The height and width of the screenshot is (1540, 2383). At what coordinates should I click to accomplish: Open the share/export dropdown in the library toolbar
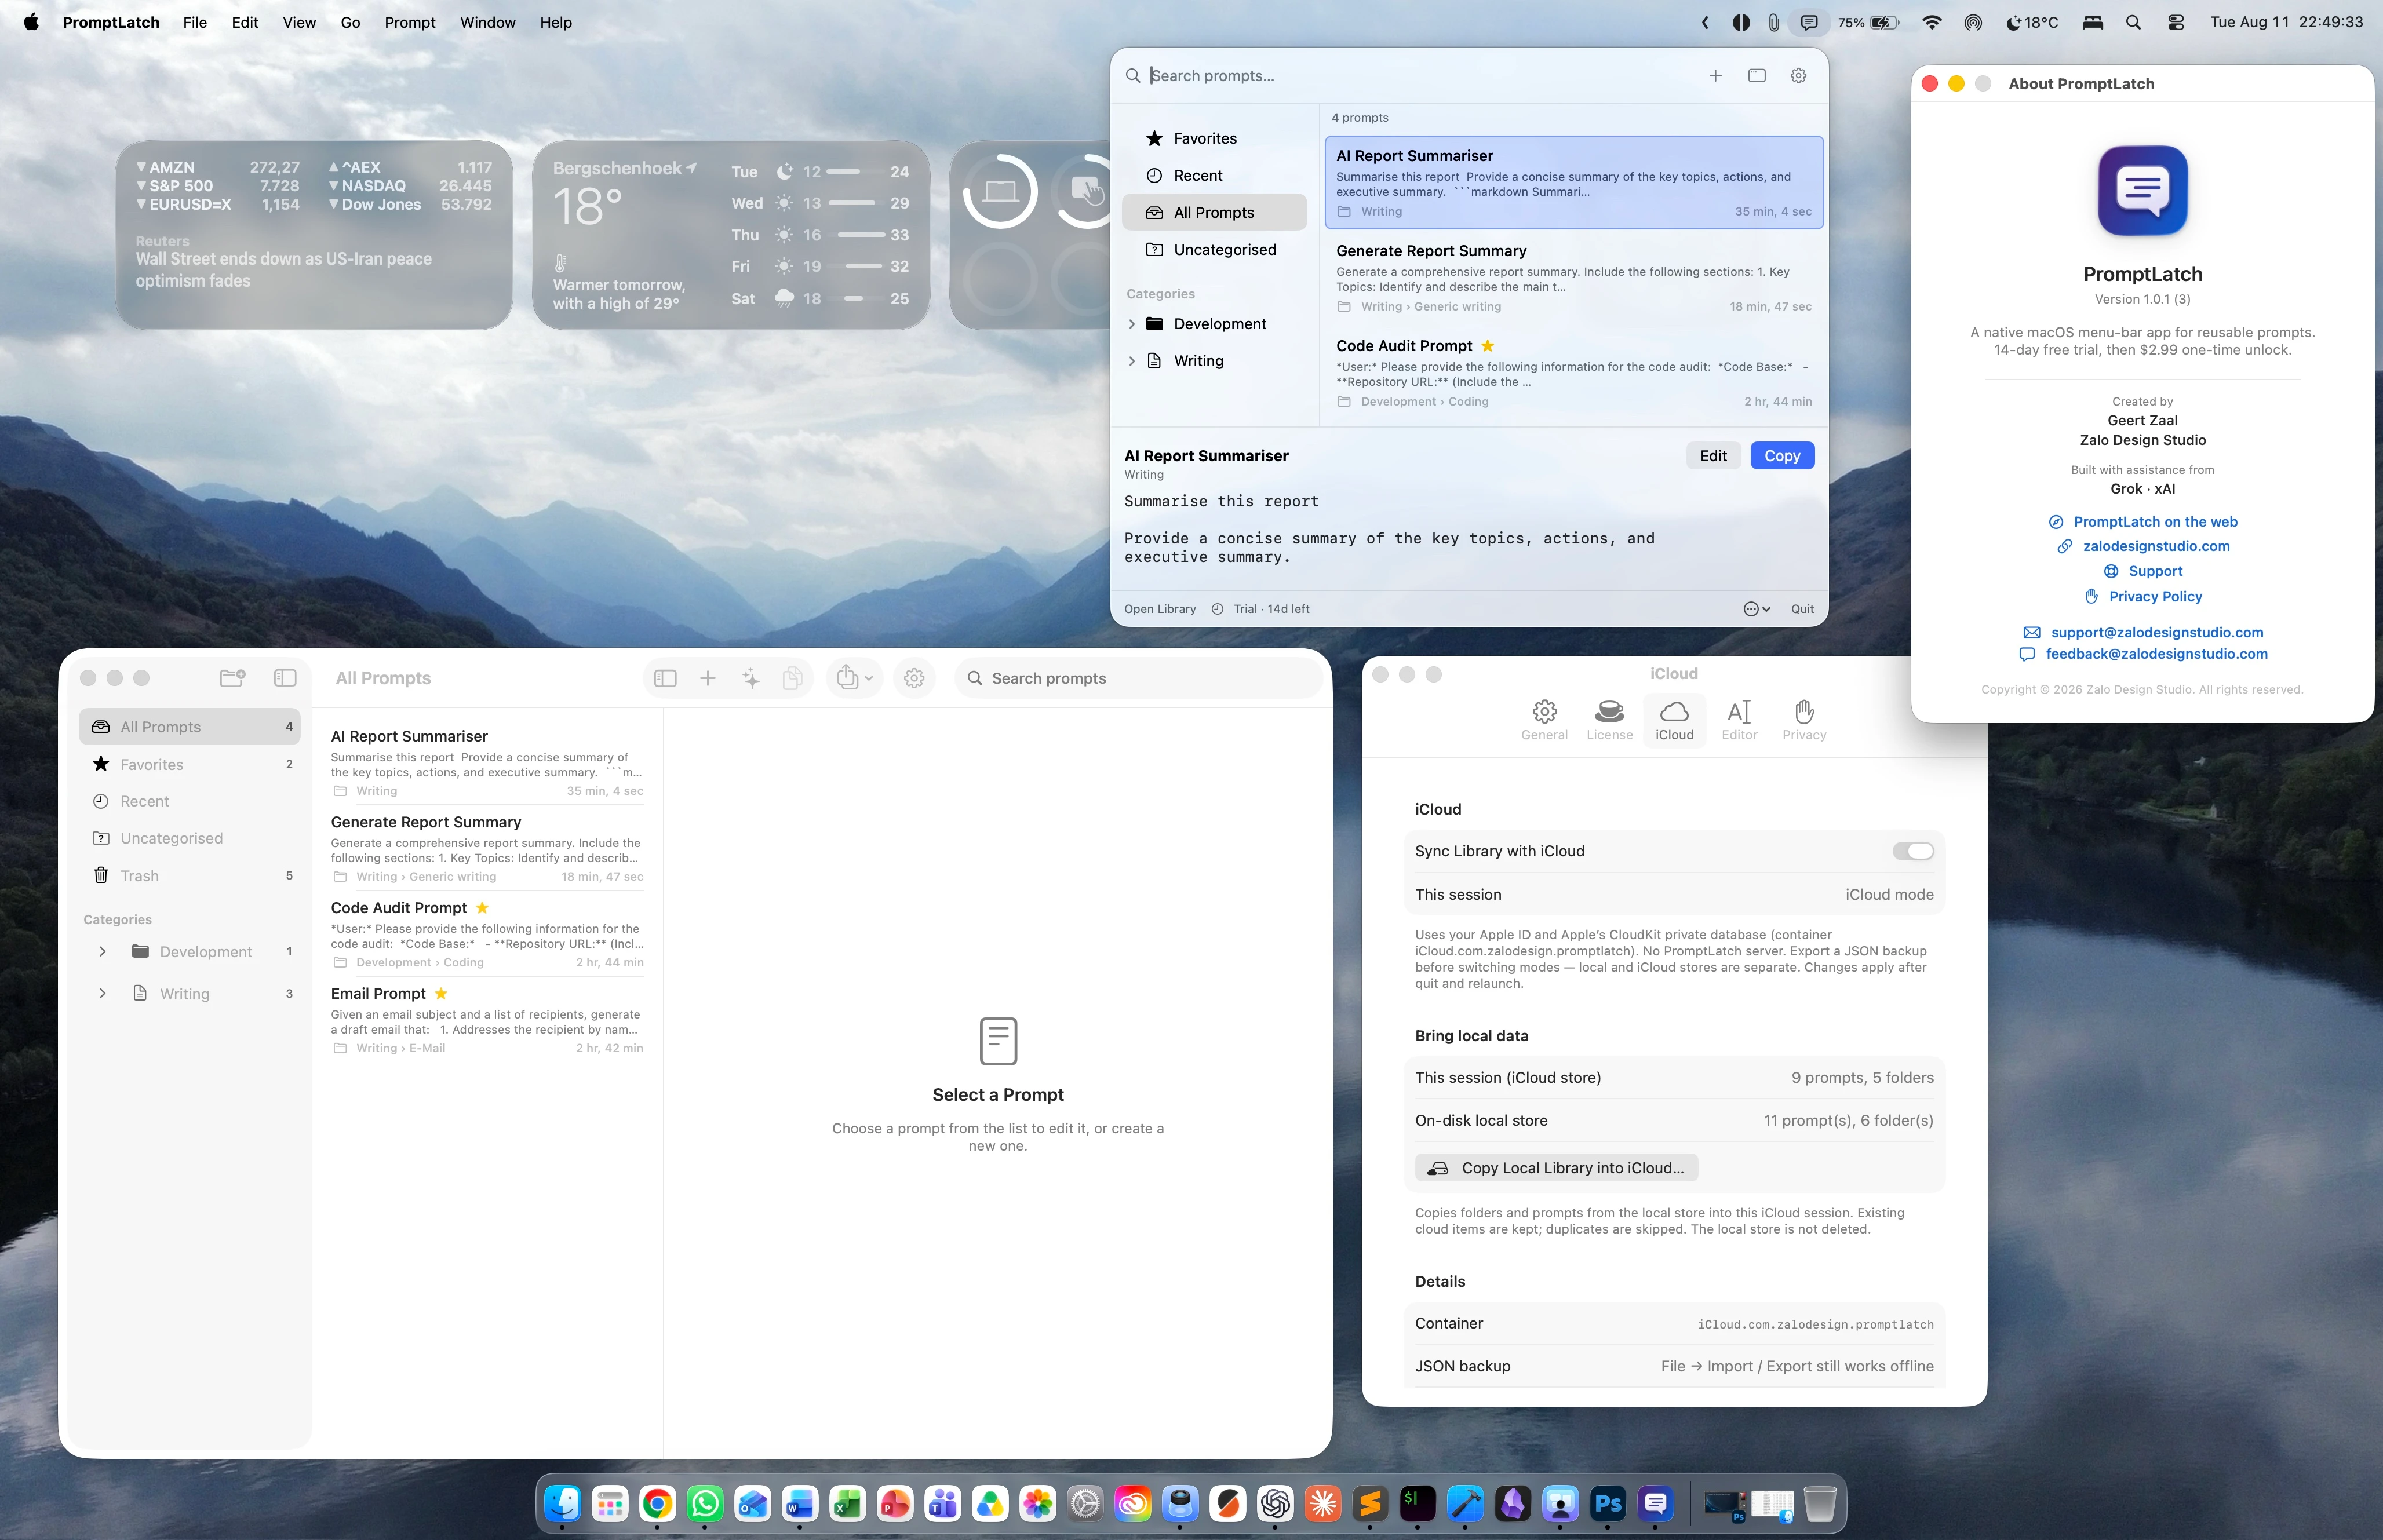855,679
